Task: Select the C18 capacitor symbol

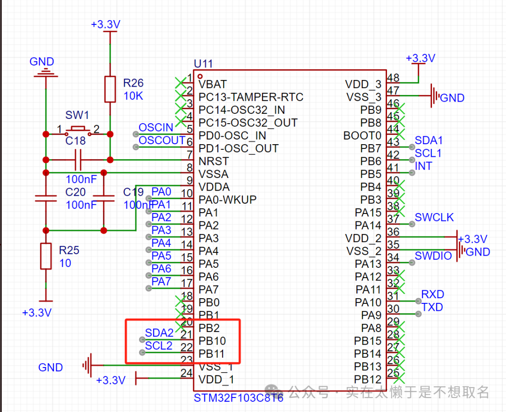Action: click(78, 160)
